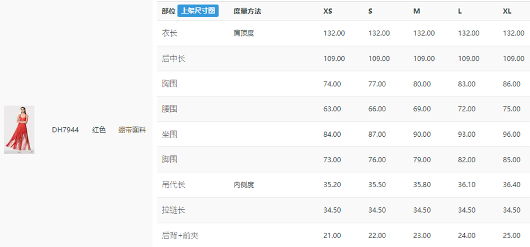Select the XL column header

(507, 11)
